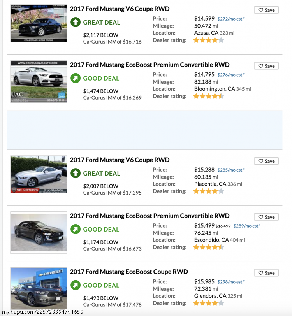
Task: Click the dealer rating stars for Escondido listing
Action: (x=209, y=247)
